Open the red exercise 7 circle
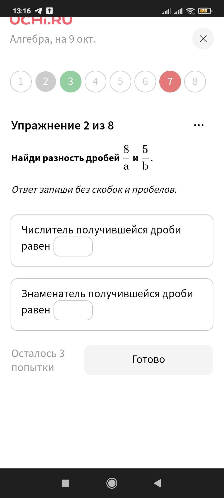The width and height of the screenshot is (224, 498). pyautogui.click(x=170, y=82)
